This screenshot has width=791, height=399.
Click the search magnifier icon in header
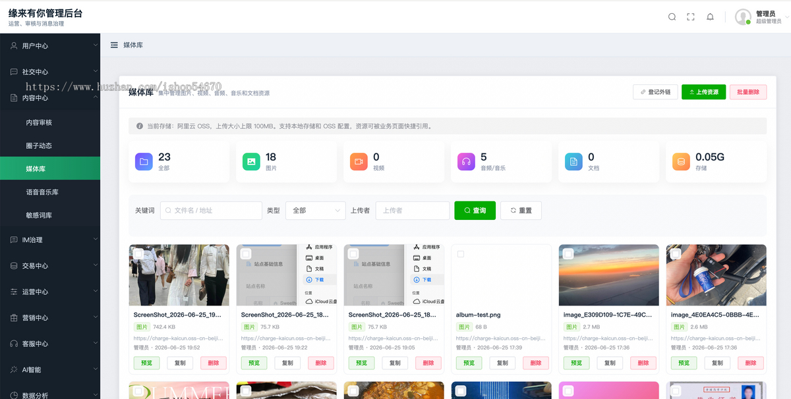pyautogui.click(x=672, y=17)
